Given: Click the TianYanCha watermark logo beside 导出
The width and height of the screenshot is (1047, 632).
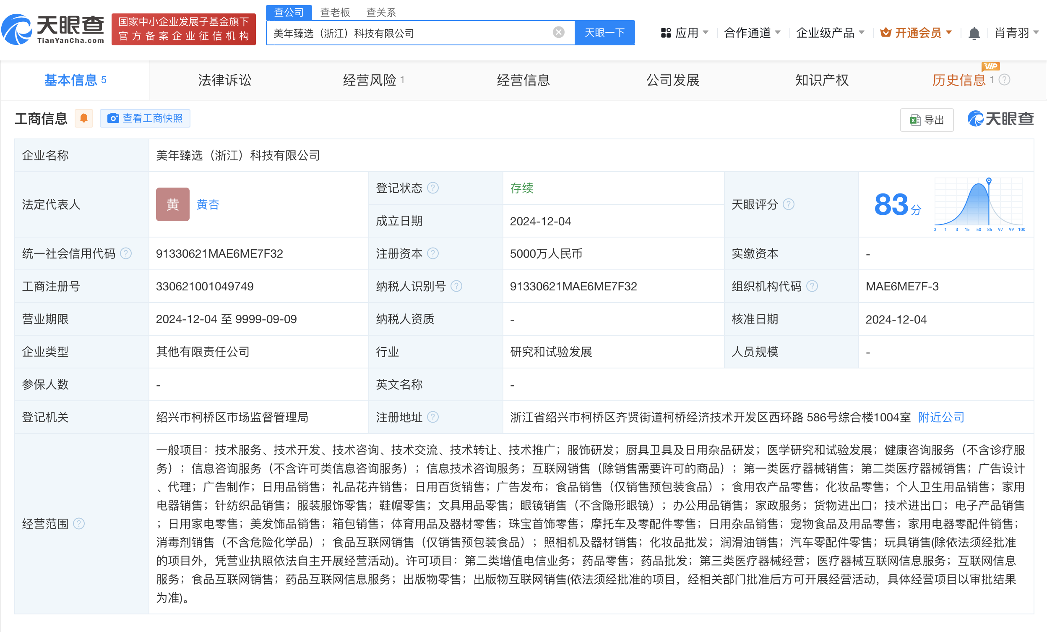Looking at the screenshot, I should tap(1000, 119).
